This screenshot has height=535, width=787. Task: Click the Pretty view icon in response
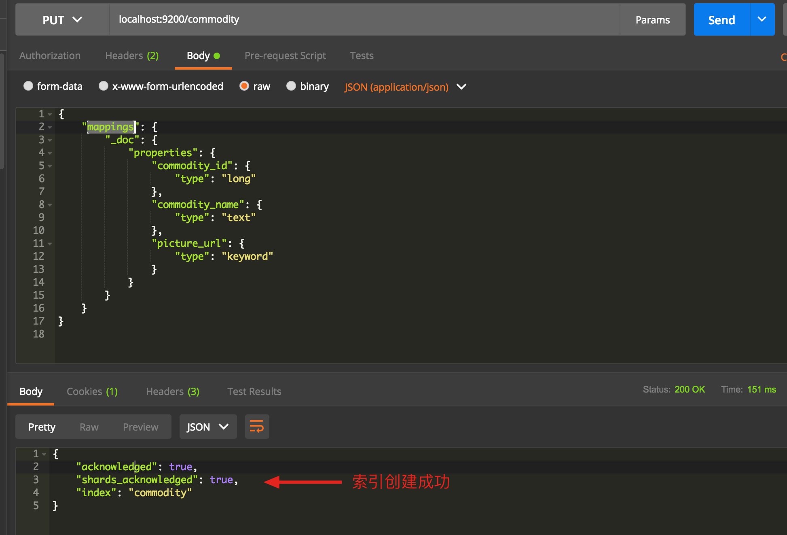(42, 426)
